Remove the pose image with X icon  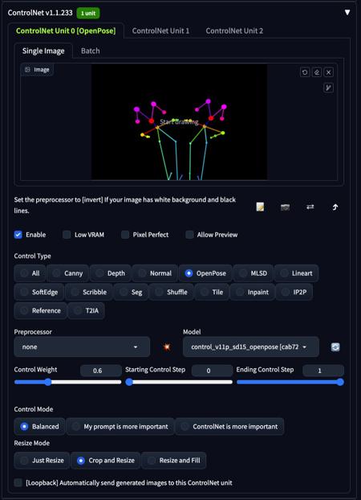[x=329, y=72]
